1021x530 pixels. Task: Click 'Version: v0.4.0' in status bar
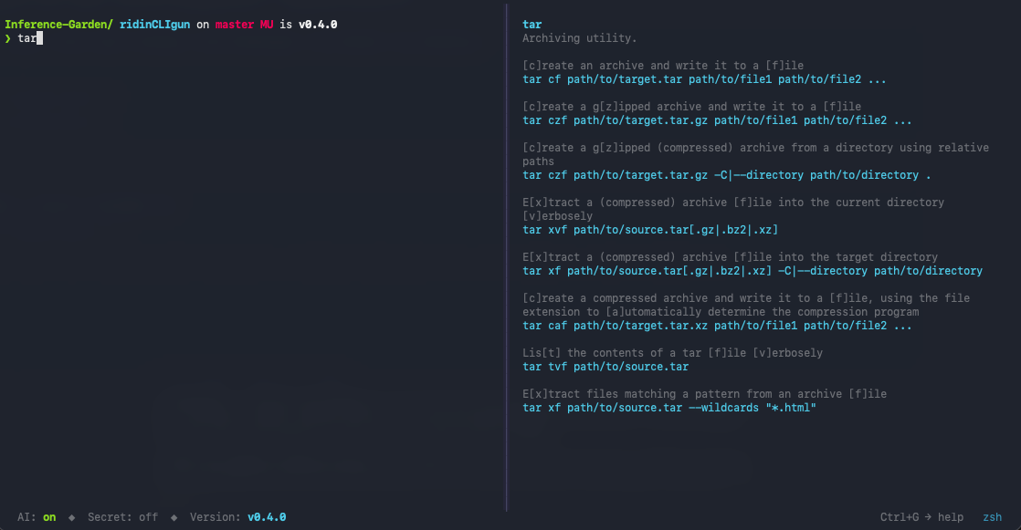pyautogui.click(x=237, y=517)
